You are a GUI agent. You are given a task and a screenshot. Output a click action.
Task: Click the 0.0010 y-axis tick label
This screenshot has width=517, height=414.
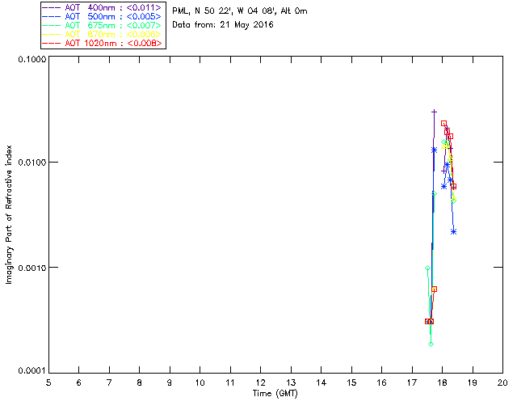[x=32, y=268]
